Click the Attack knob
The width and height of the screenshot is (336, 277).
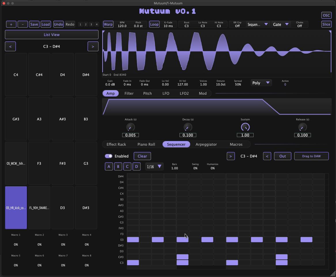[x=131, y=127]
